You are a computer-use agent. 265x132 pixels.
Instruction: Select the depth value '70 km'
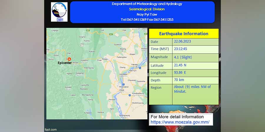coord(179,79)
